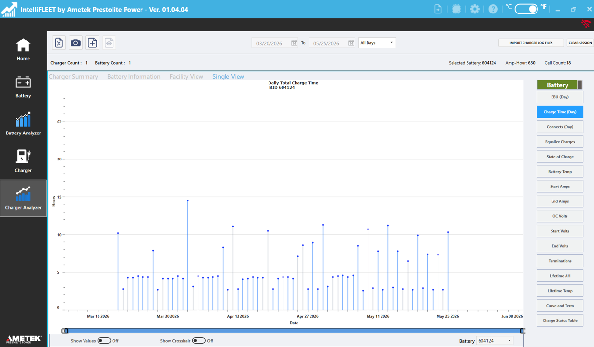
Task: Show the End Volts chart
Action: point(560,246)
